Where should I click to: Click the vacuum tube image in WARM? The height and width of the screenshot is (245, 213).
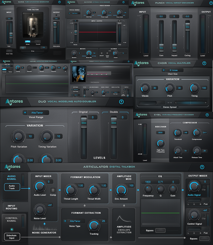click(x=33, y=25)
